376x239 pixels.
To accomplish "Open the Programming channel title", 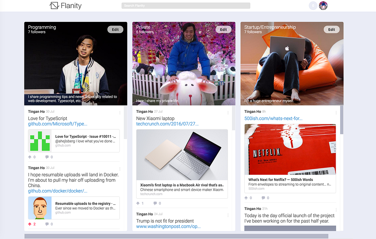I will coord(42,27).
